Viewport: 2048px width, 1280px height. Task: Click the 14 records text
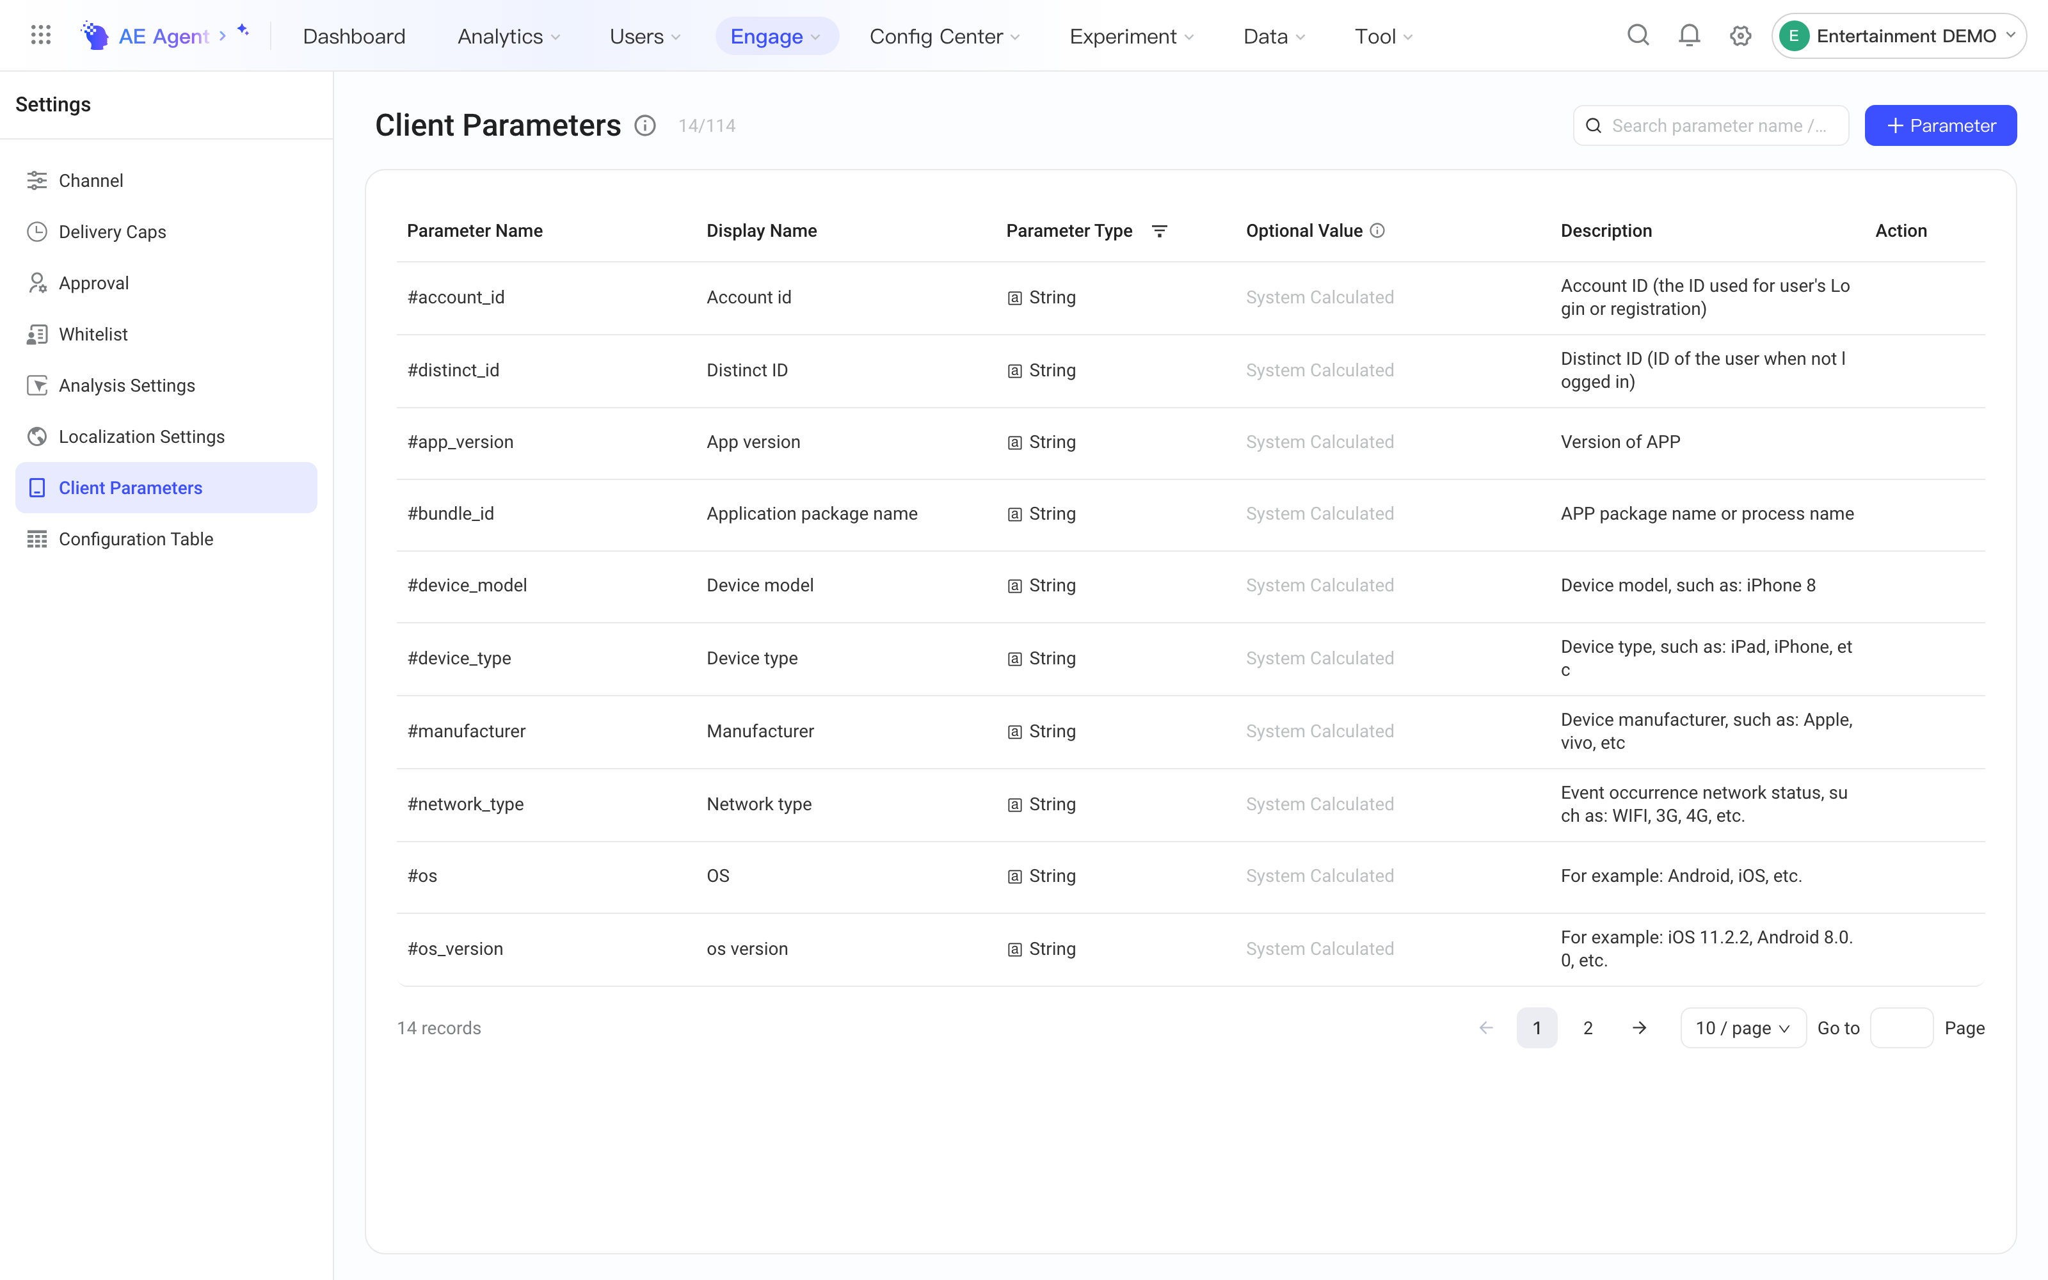(x=439, y=1028)
